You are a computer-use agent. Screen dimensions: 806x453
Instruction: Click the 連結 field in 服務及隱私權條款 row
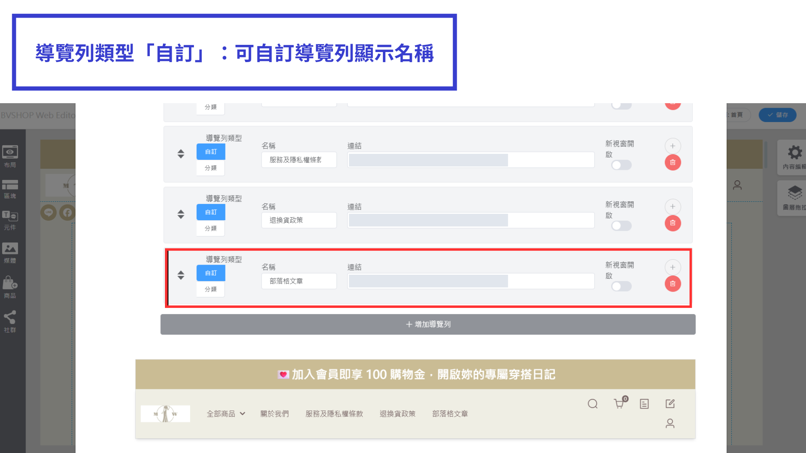tap(471, 160)
